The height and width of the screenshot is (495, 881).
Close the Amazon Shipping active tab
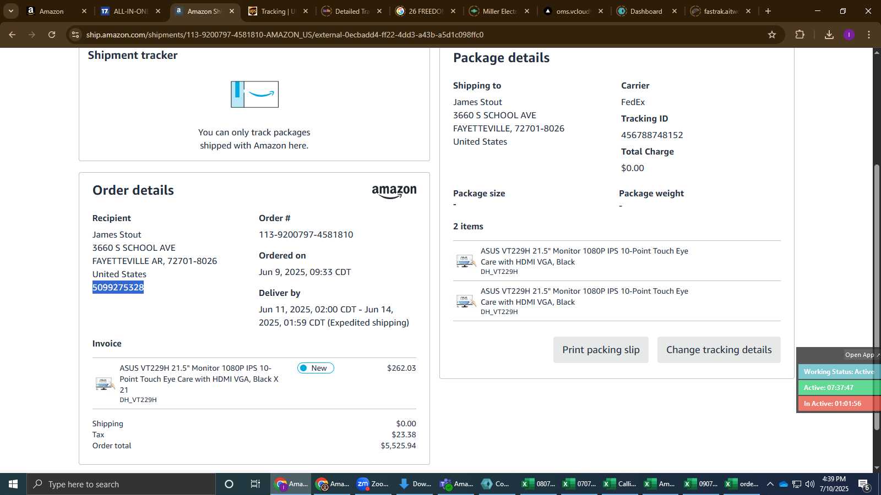(x=232, y=11)
